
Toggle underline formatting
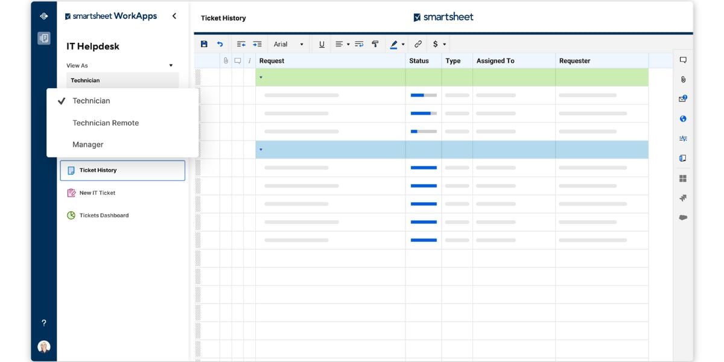pyautogui.click(x=322, y=44)
